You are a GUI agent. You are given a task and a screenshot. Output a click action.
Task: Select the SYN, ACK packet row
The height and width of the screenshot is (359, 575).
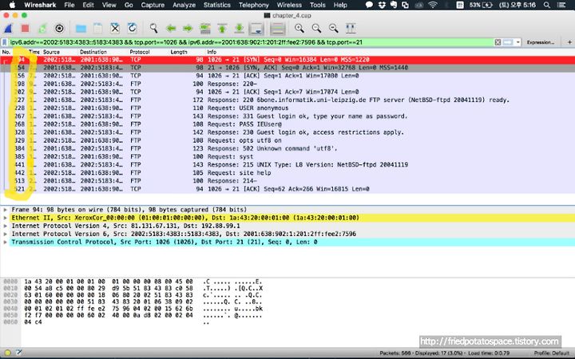(287, 68)
